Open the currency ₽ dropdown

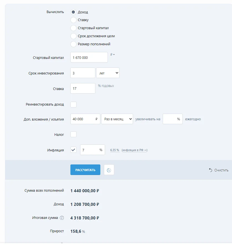click(x=113, y=54)
